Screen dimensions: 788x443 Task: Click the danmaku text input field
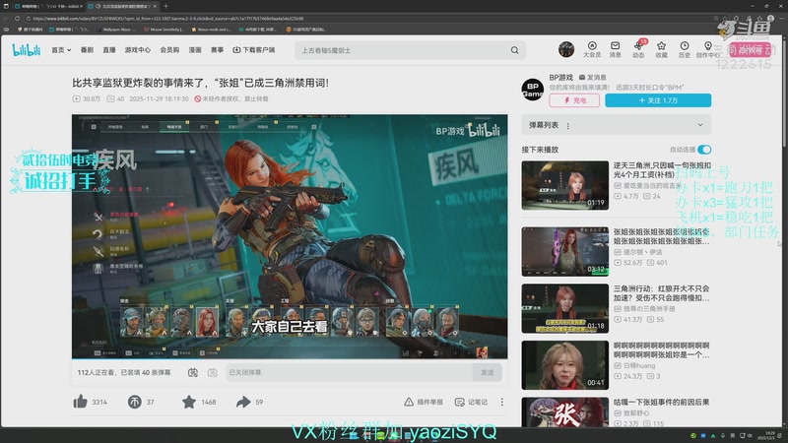click(x=350, y=372)
